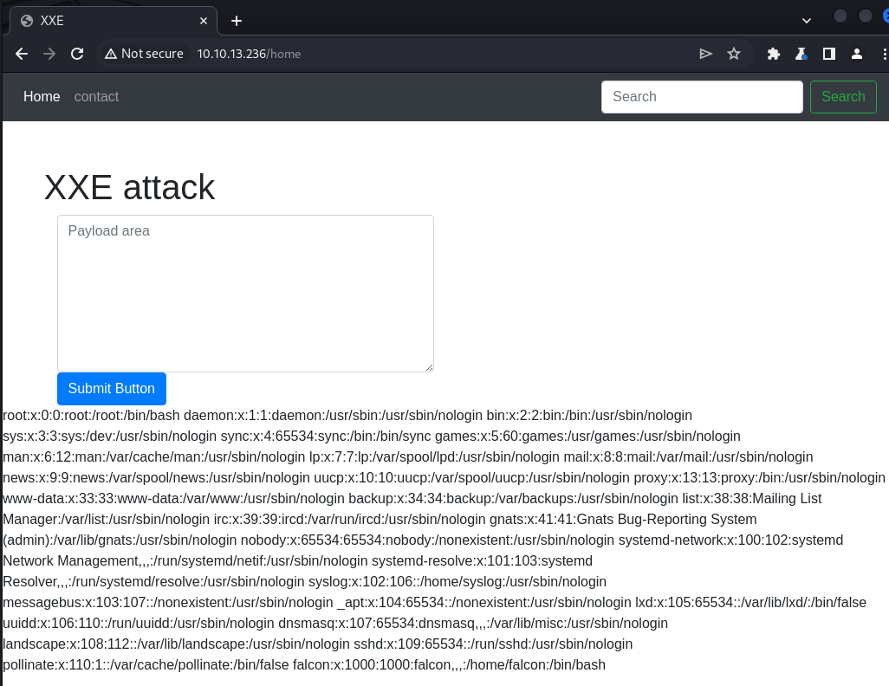Open the Extensions puzzle piece icon
This screenshot has height=686, width=889.
(x=774, y=53)
